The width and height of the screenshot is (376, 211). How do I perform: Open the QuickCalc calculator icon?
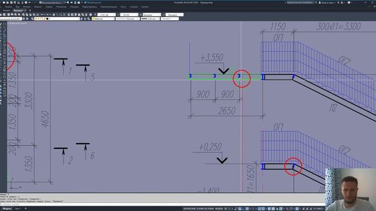pos(86,15)
